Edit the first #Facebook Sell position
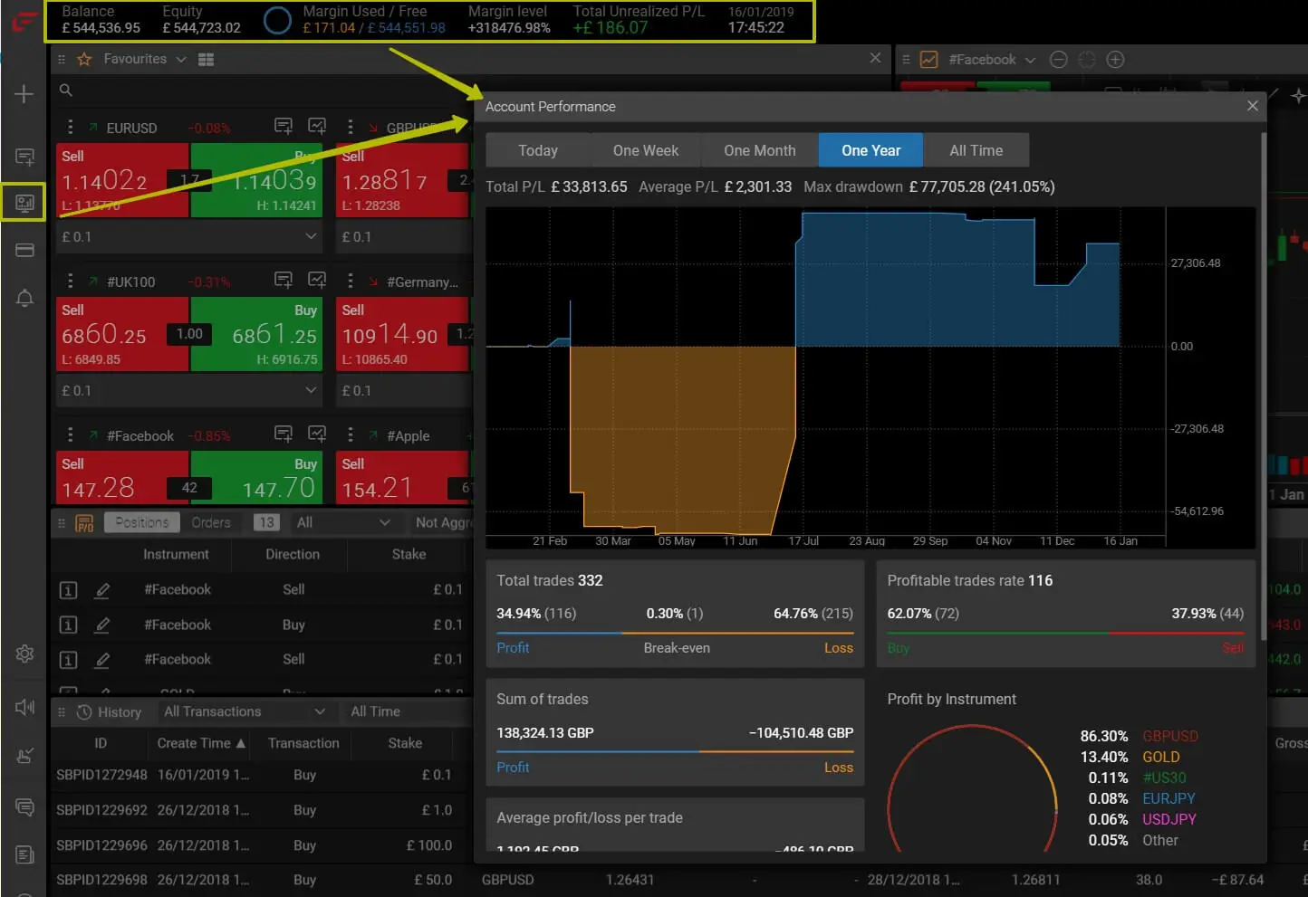The image size is (1308, 897). tap(102, 590)
